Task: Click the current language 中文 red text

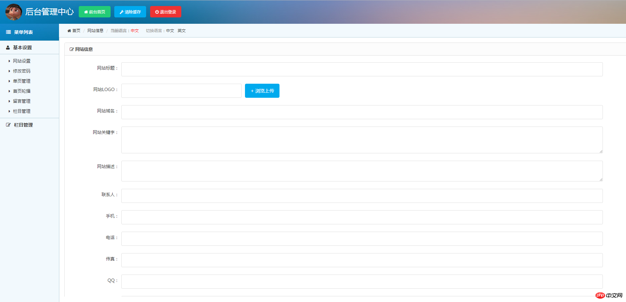Action: [x=135, y=30]
